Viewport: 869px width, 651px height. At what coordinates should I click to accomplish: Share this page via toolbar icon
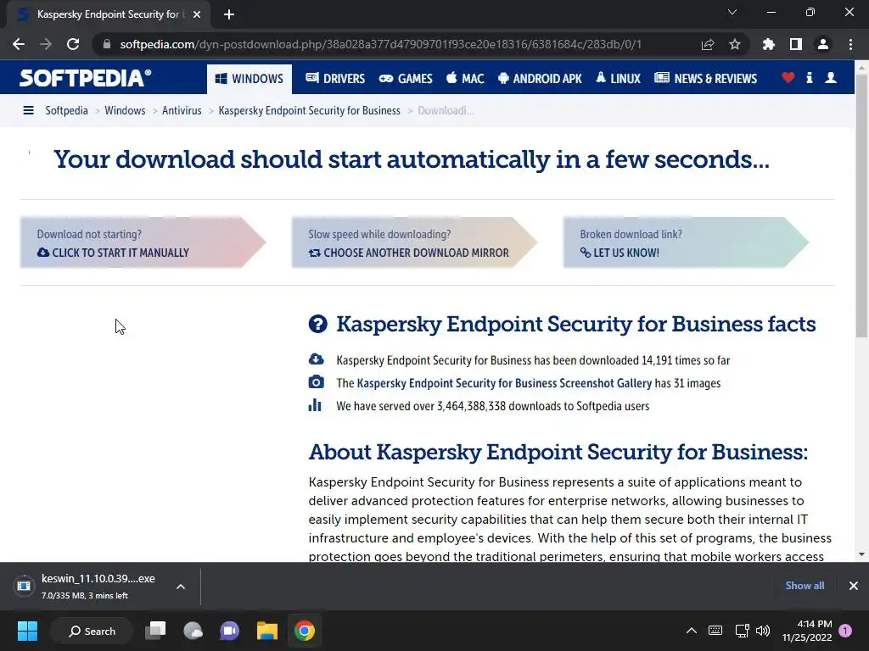point(707,44)
